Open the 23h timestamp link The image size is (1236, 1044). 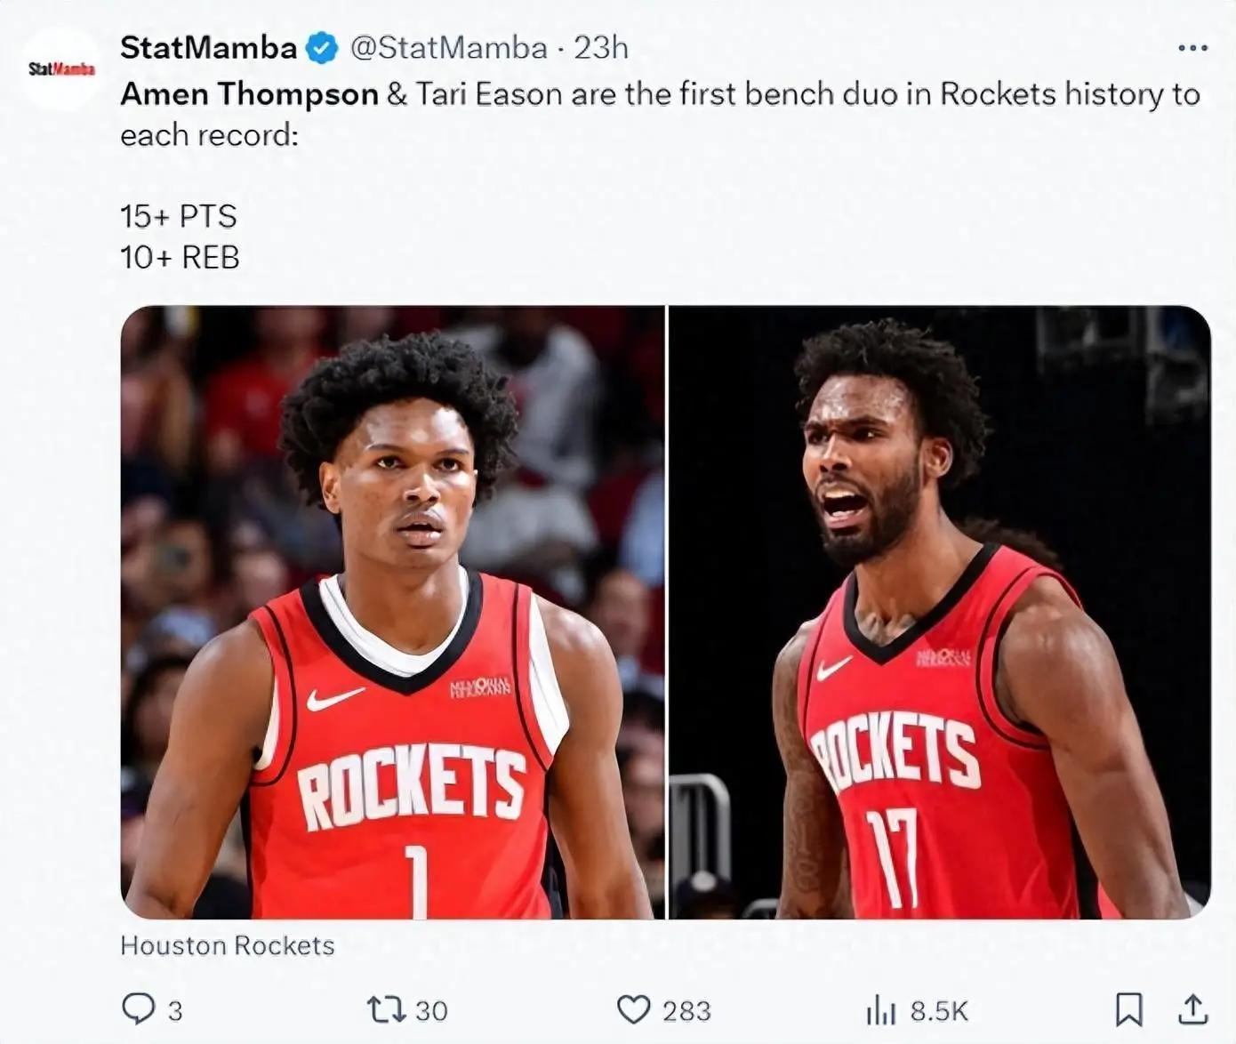click(601, 48)
